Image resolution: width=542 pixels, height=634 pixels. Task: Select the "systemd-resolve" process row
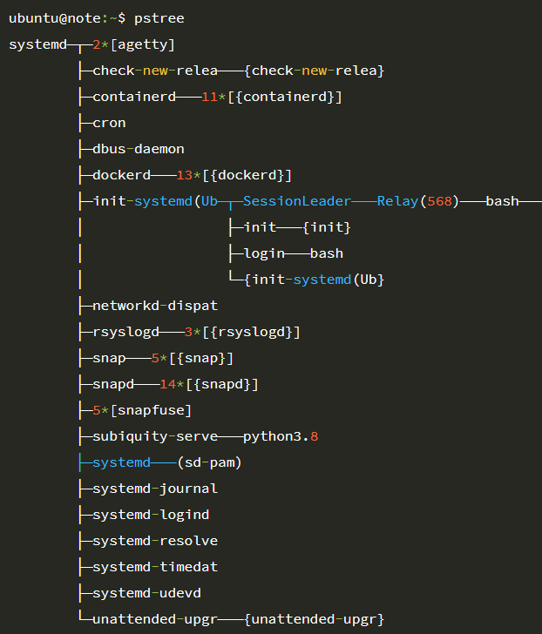coord(155,541)
